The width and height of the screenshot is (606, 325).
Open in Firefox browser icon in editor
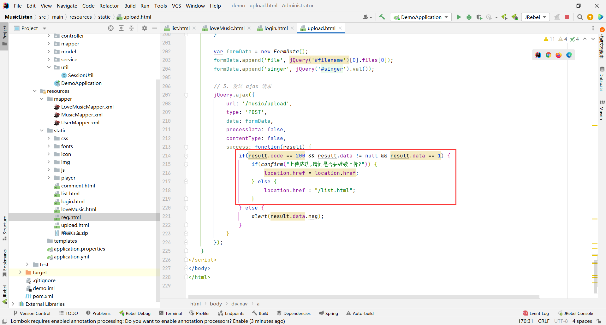click(559, 55)
